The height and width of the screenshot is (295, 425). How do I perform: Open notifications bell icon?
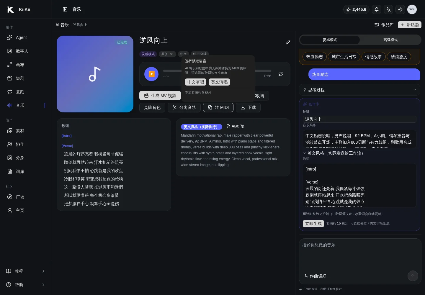click(377, 9)
